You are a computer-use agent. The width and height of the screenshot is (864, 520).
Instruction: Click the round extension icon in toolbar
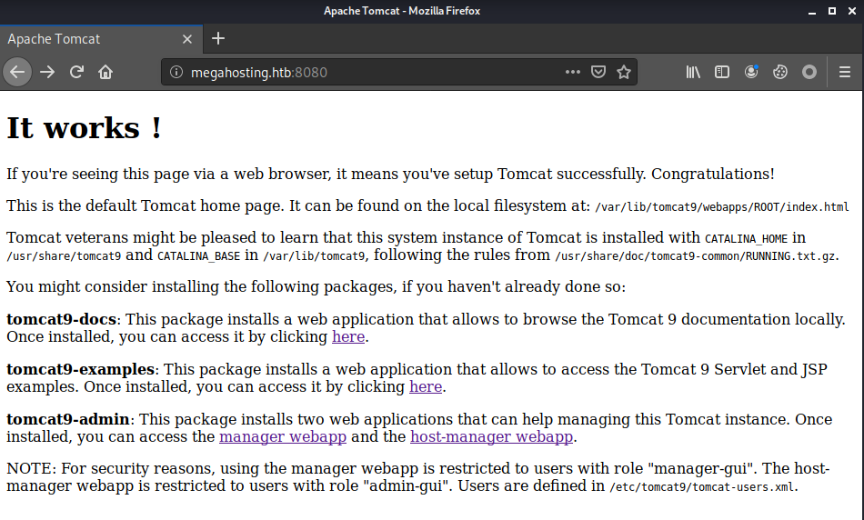809,72
